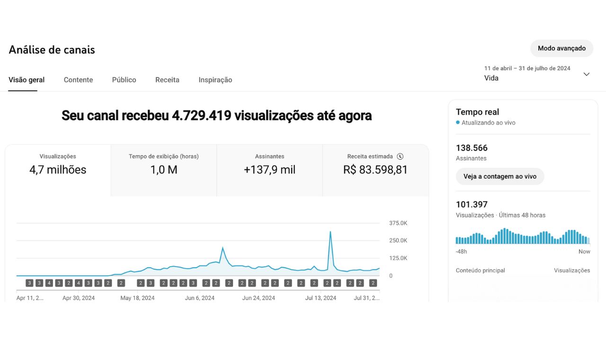Click the 138.566 real-time subscriber count
The width and height of the screenshot is (606, 341).
[x=472, y=148]
